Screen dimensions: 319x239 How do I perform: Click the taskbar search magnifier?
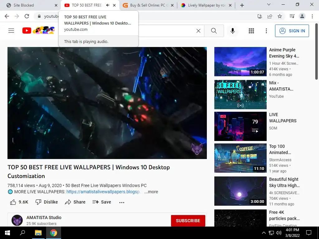(x=22, y=233)
